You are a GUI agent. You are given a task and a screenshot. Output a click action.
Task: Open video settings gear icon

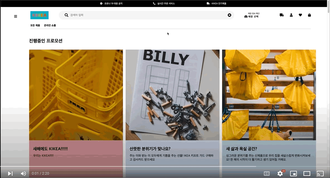(x=280, y=174)
